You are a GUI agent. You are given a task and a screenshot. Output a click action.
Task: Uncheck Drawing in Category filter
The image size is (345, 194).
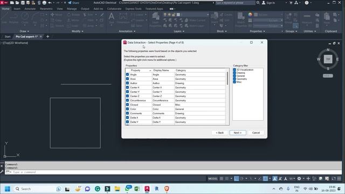coord(234,73)
